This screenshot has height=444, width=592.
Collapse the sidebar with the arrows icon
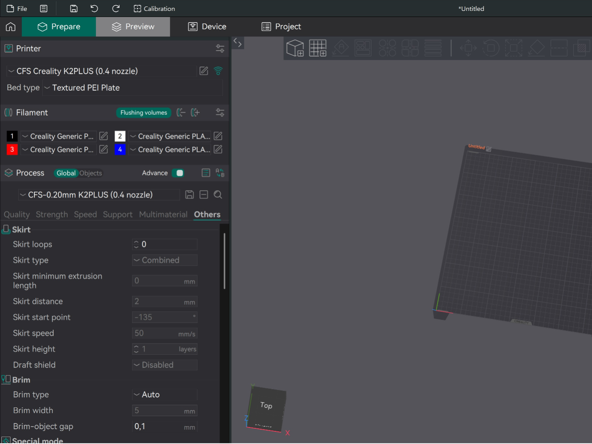point(237,43)
